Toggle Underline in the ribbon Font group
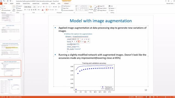This screenshot has width=175, height=98. coord(29,10)
